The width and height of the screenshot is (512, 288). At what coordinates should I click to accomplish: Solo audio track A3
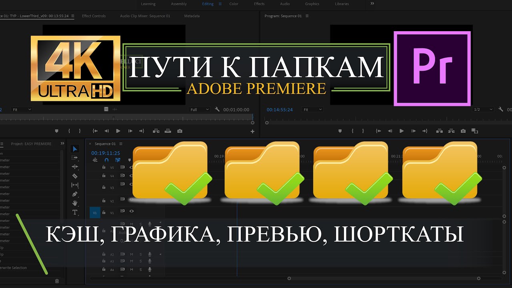(x=140, y=261)
